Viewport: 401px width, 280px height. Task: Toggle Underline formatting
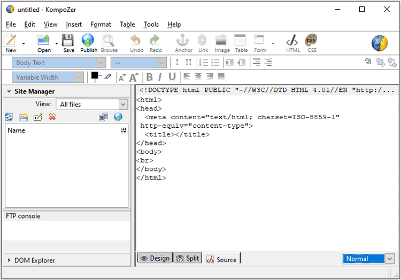tap(172, 77)
